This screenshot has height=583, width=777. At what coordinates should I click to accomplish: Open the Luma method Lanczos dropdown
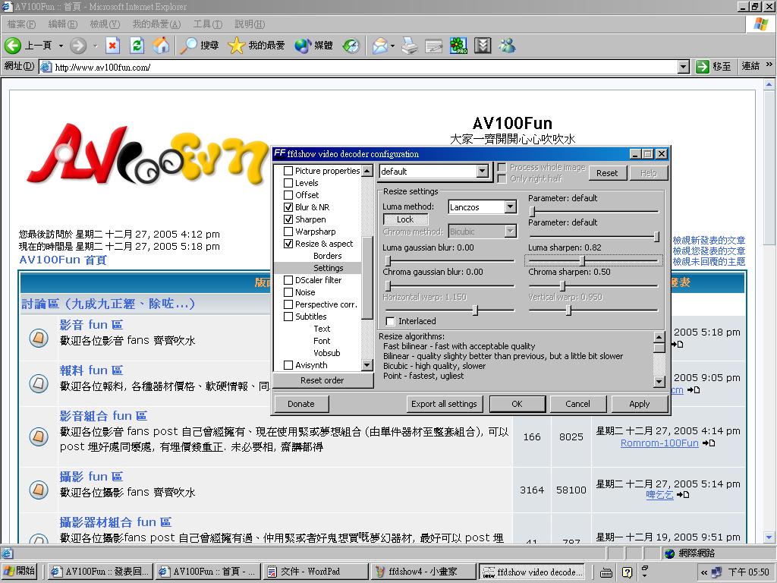pyautogui.click(x=510, y=206)
